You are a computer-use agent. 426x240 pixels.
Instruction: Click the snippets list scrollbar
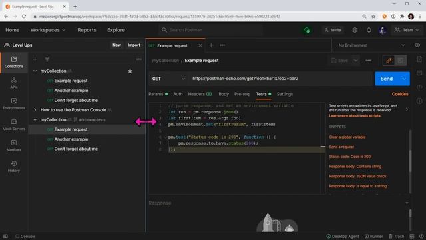click(410, 161)
